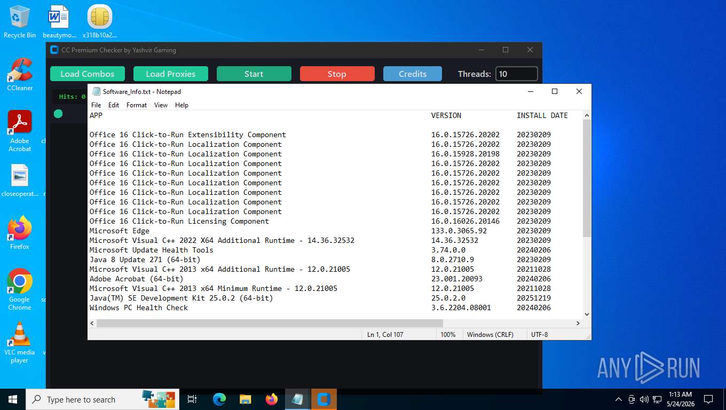The width and height of the screenshot is (726, 410).
Task: Open the Windows Start menu
Action: coord(13,399)
